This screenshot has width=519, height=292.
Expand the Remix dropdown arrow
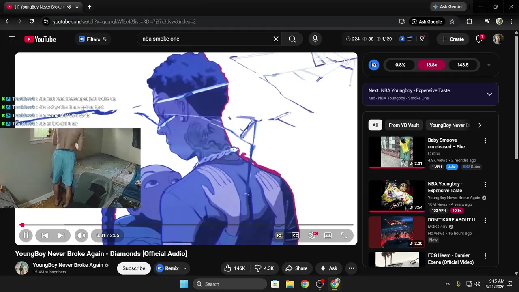(x=185, y=268)
